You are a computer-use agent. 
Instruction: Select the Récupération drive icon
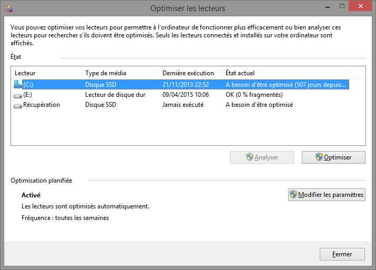pos(18,106)
